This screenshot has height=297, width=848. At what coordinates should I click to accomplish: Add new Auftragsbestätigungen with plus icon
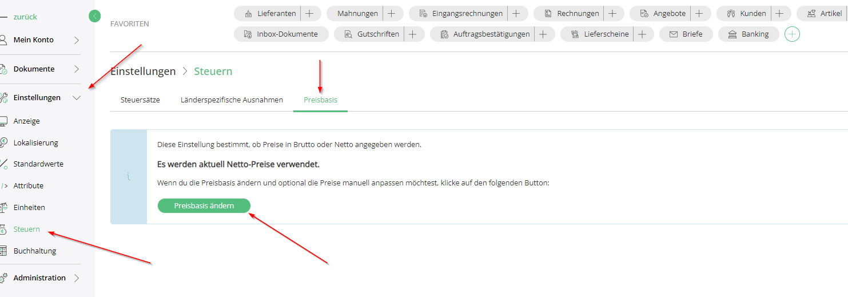point(543,34)
